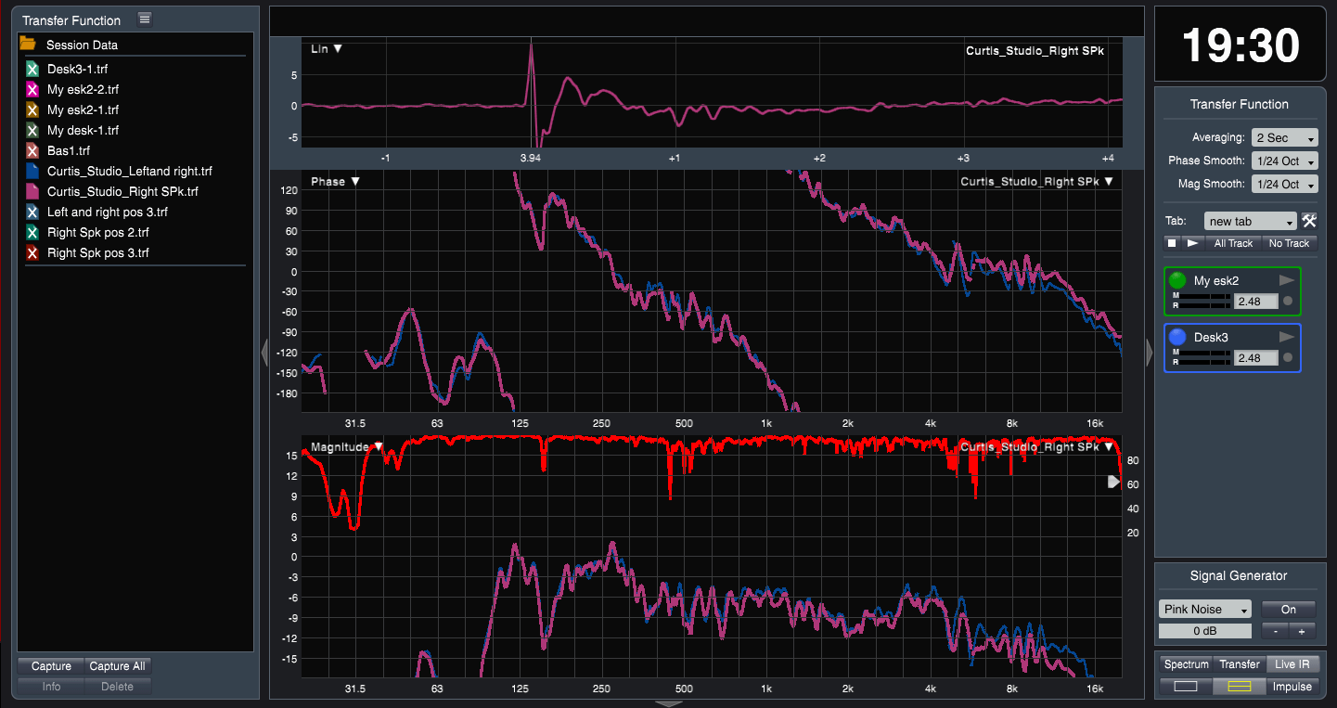Toggle visibility icon of Left and right pos 3.trf
Viewport: 1337px width, 708px height.
coord(32,212)
